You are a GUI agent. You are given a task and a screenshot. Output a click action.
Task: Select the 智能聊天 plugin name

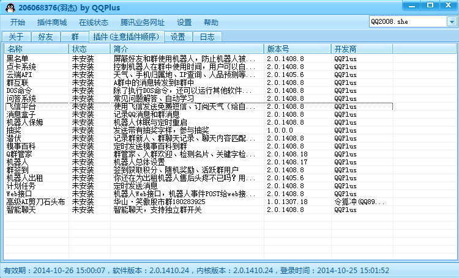click(21, 210)
